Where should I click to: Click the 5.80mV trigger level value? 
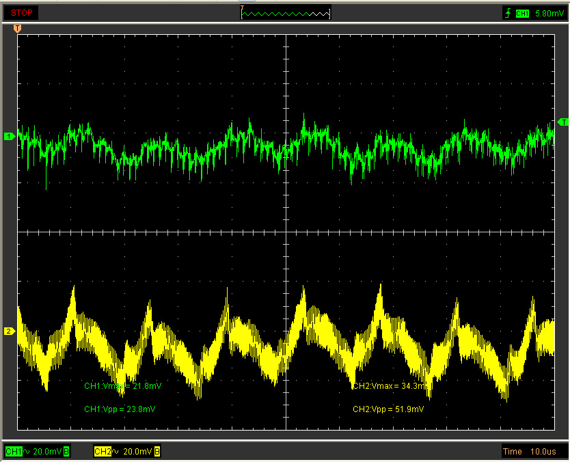coord(549,14)
